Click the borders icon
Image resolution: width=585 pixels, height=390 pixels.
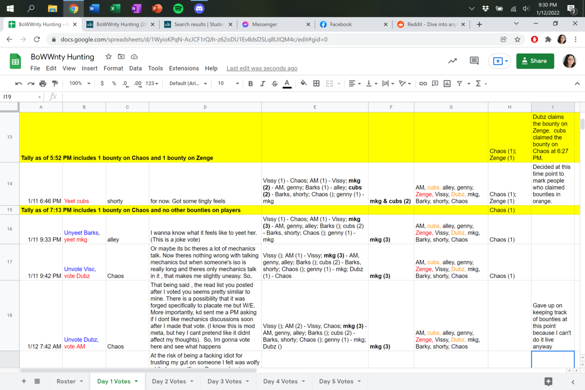(316, 83)
